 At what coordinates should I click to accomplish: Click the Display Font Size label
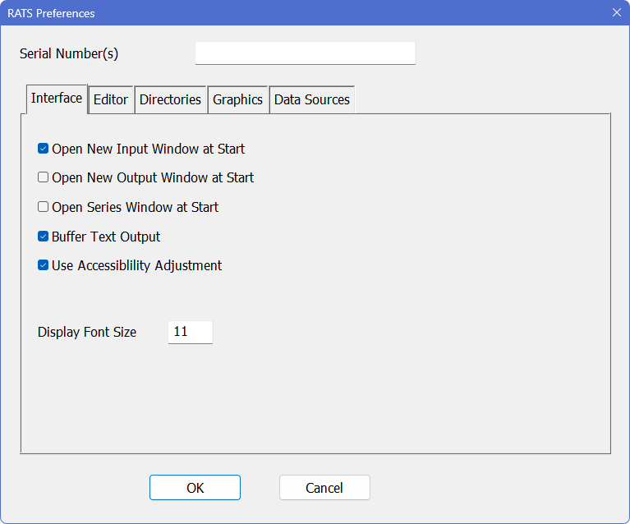(x=87, y=333)
